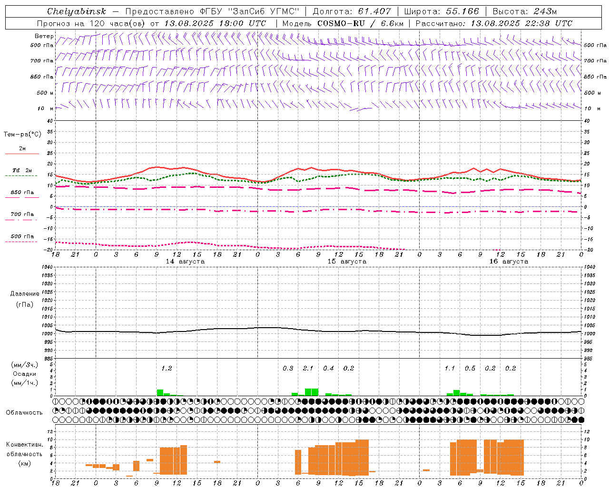This screenshot has width=609, height=487.
Task: Select the 'Долгота: 61.407' longitude value
Action: pyautogui.click(x=352, y=11)
